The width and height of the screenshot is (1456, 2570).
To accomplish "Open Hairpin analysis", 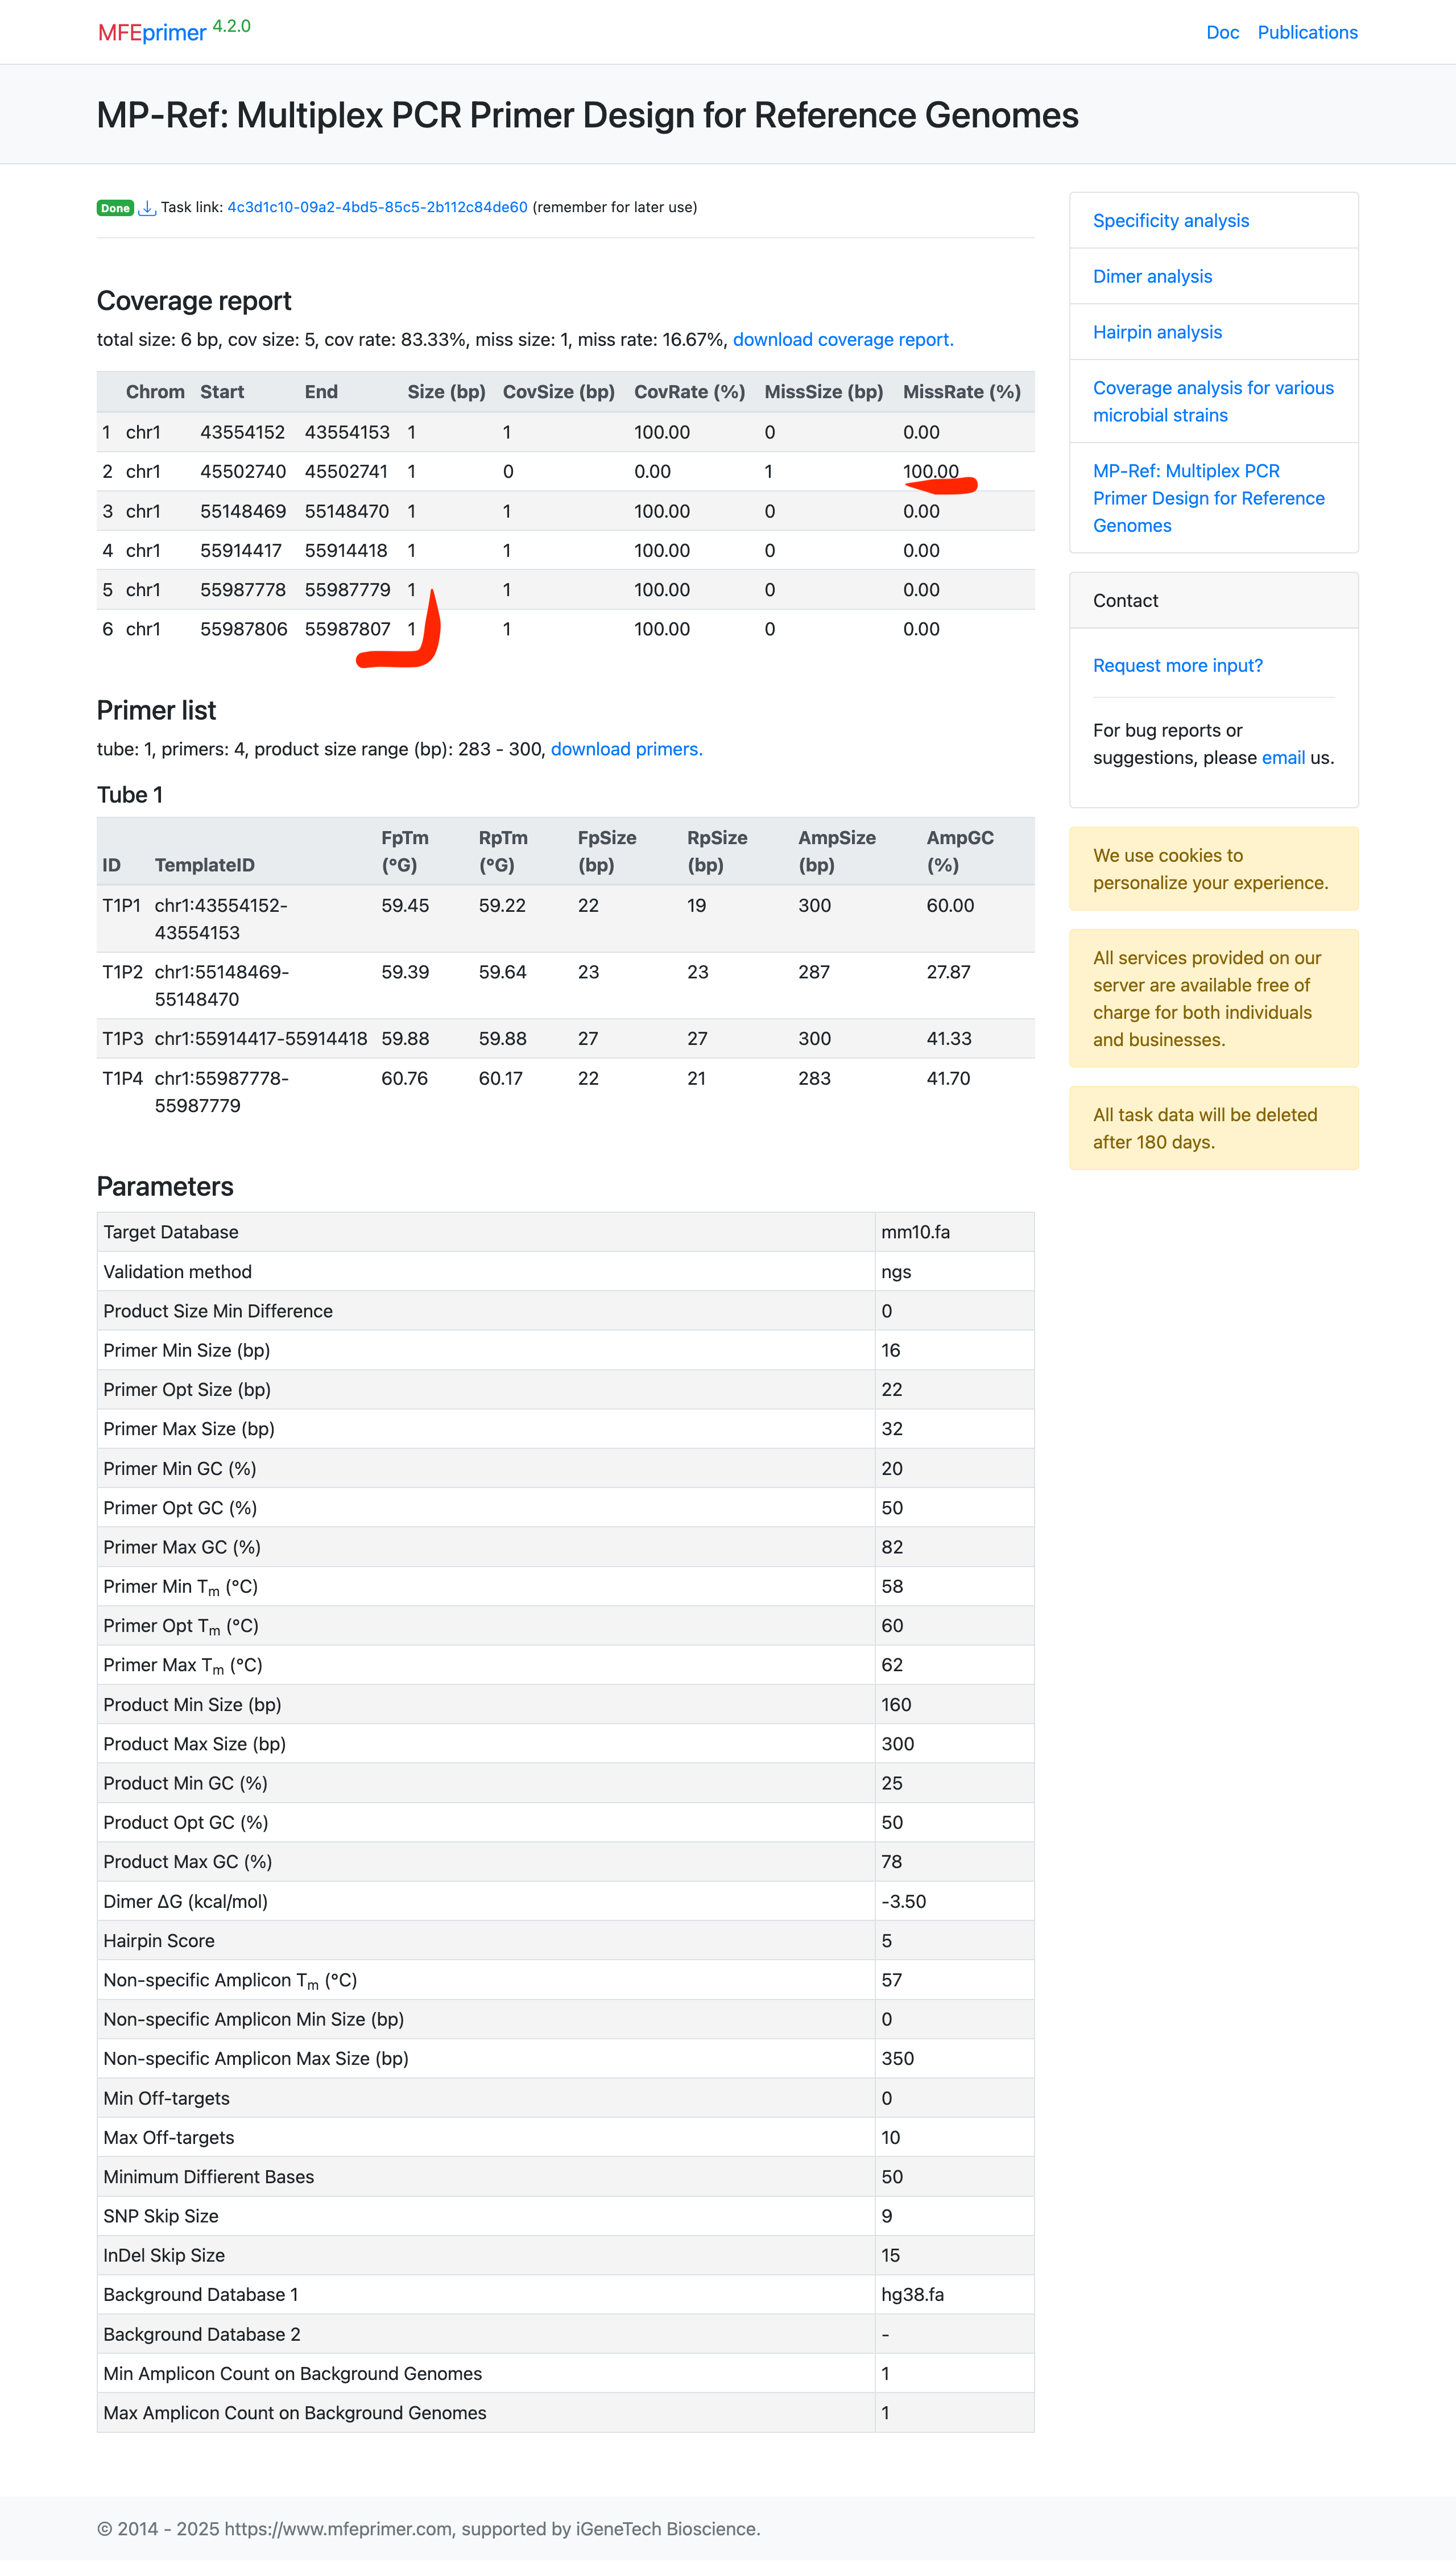I will click(1157, 331).
